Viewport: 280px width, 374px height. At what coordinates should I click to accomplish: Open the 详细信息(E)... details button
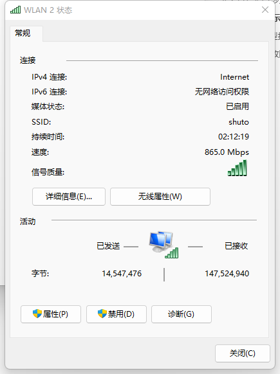(x=69, y=197)
